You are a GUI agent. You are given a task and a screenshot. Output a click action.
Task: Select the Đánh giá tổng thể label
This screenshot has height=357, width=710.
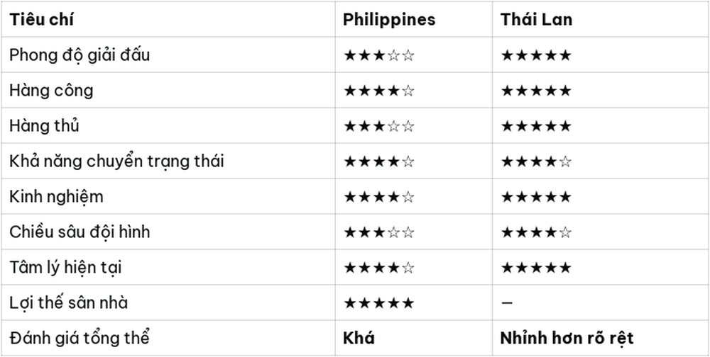tap(80, 338)
